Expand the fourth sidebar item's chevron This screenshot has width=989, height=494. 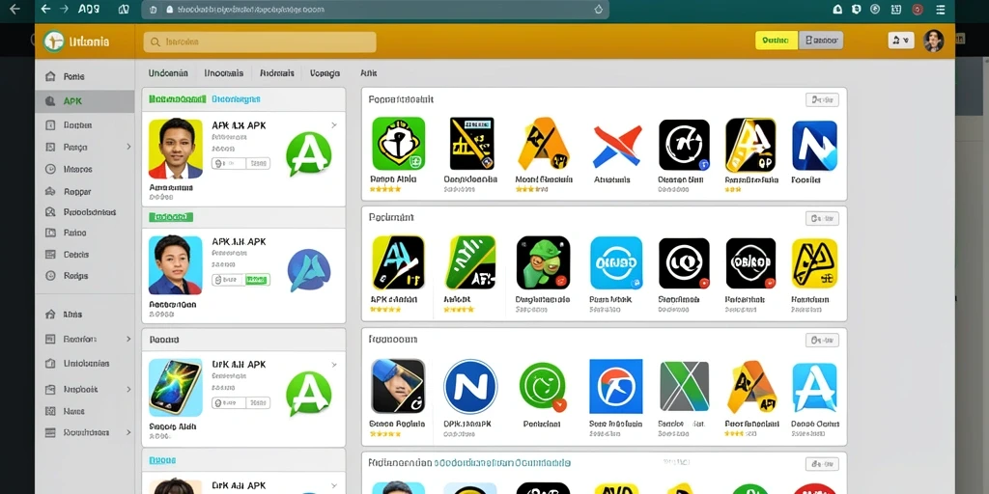(x=128, y=147)
